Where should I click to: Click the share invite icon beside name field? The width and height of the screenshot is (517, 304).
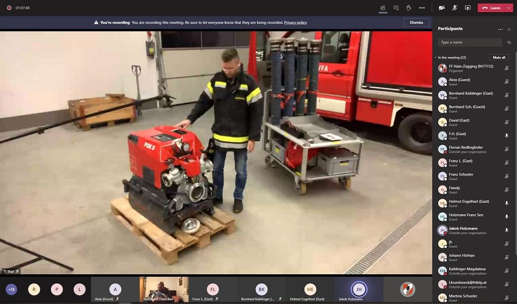coord(509,42)
